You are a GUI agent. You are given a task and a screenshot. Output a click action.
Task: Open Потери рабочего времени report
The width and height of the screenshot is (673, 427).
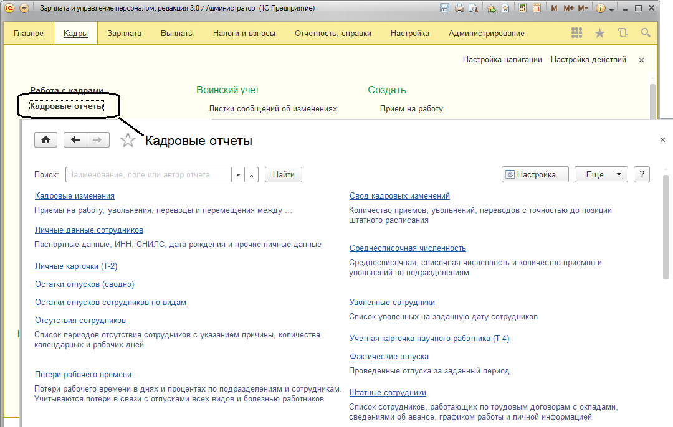[x=83, y=374]
